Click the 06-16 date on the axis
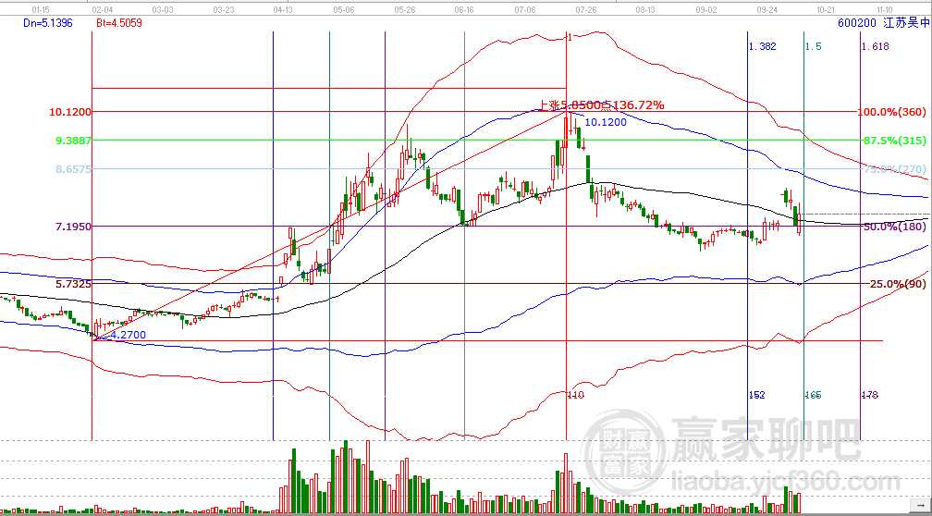 click(463, 9)
